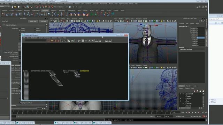Click the Open Scene folder icon
223x125 pixels.
[x=15, y=7]
